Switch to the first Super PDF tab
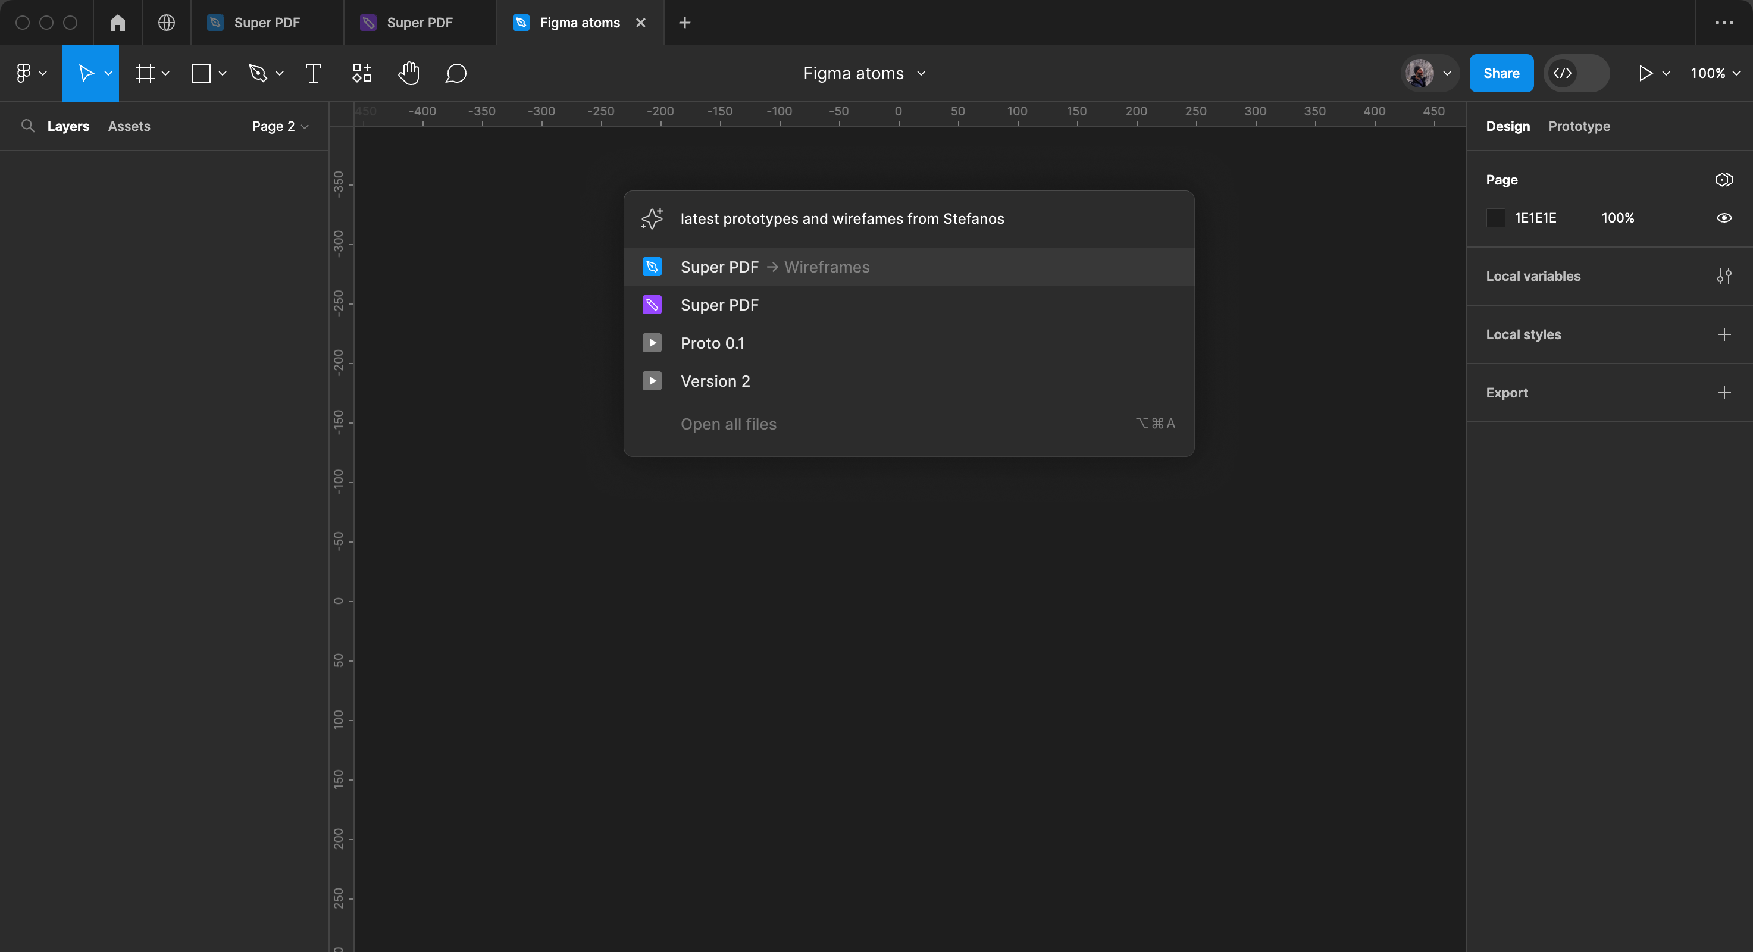Screen dimensions: 1753x952 pyautogui.click(x=267, y=23)
